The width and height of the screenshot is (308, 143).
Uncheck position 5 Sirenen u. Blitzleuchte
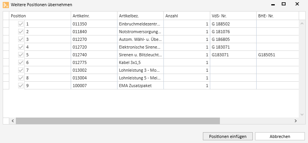(21, 55)
